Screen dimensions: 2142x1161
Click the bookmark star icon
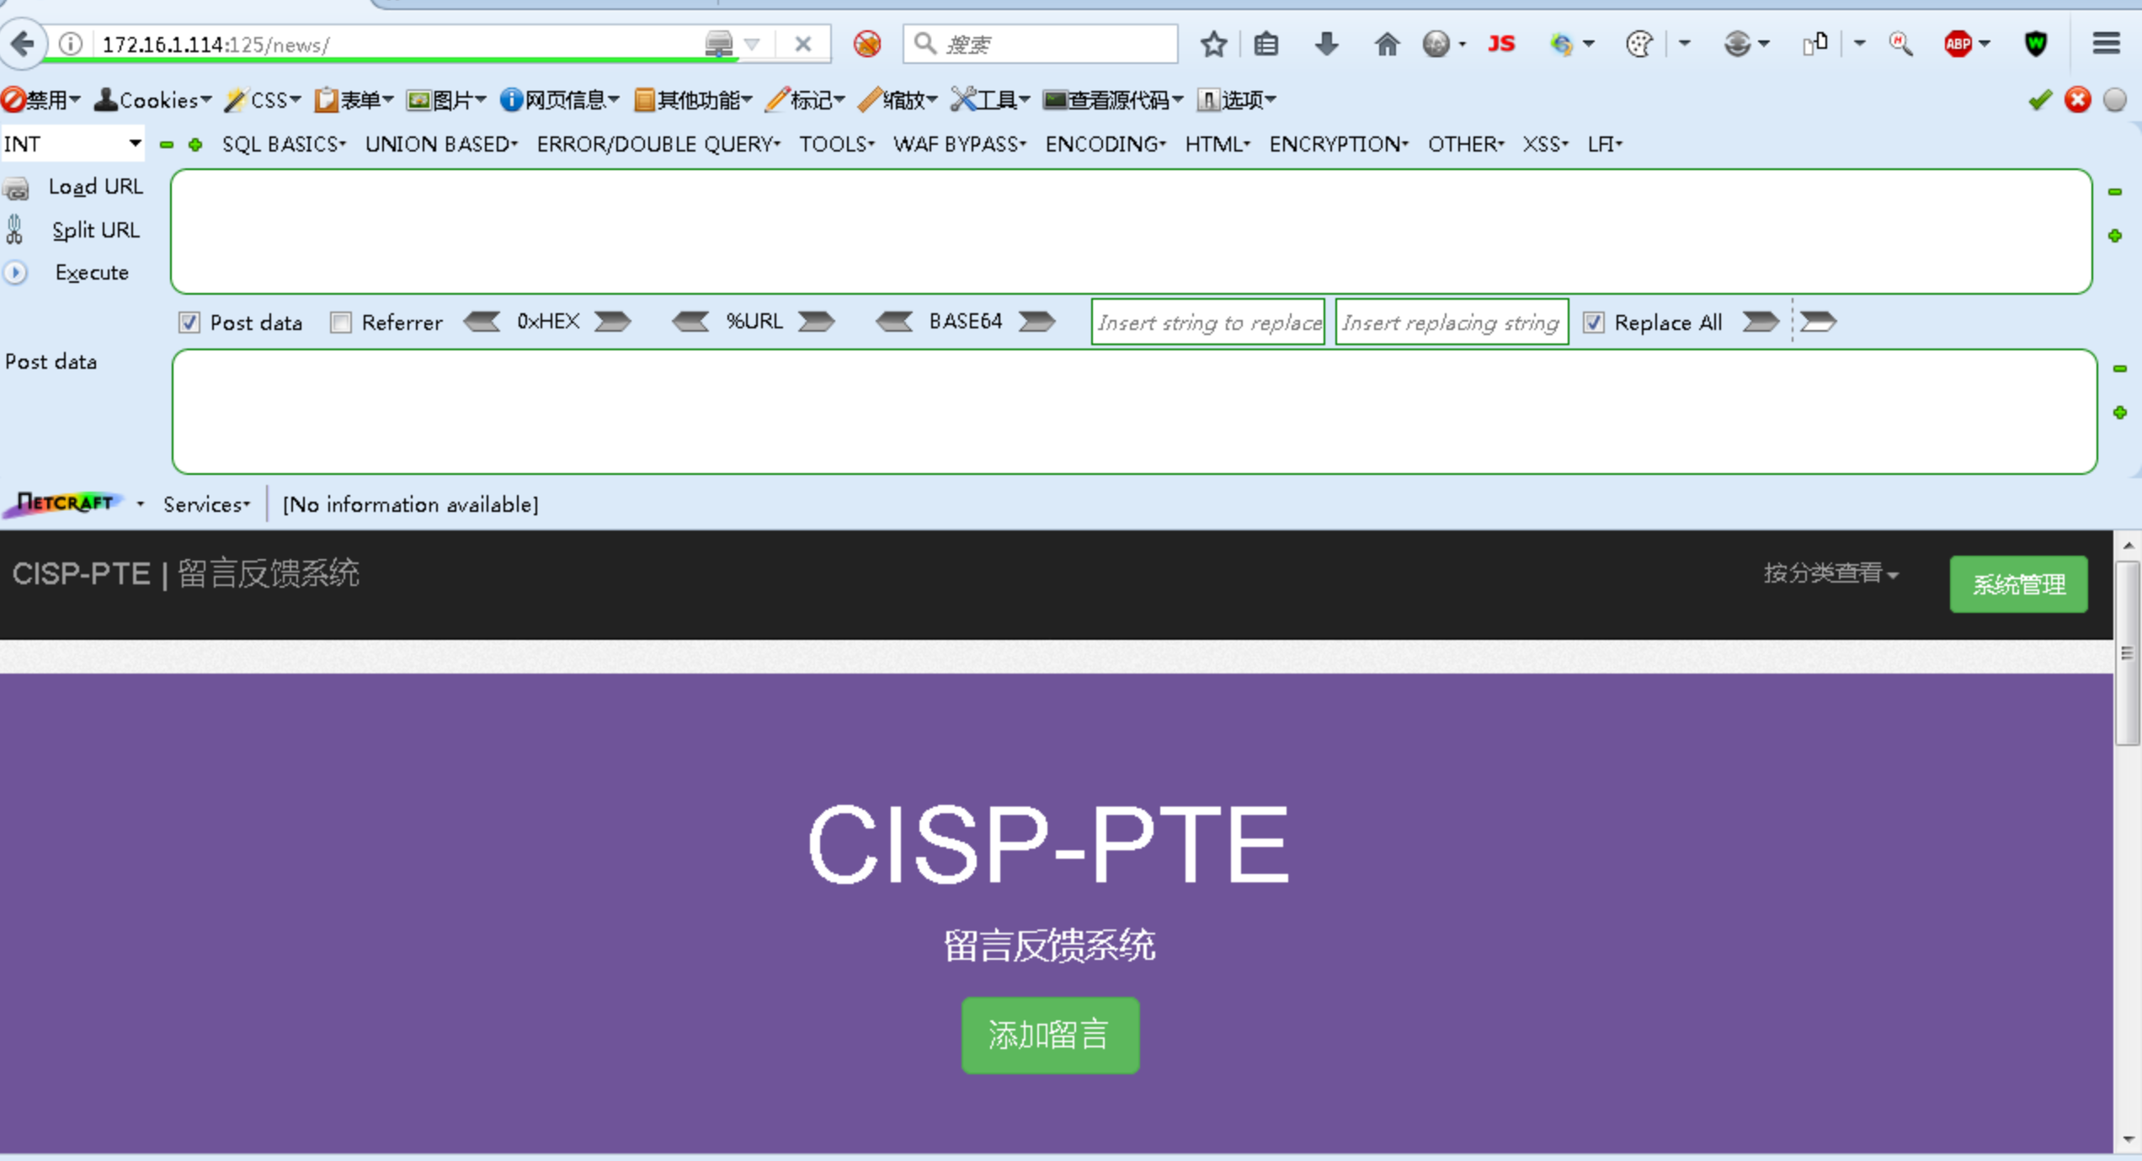[1213, 44]
